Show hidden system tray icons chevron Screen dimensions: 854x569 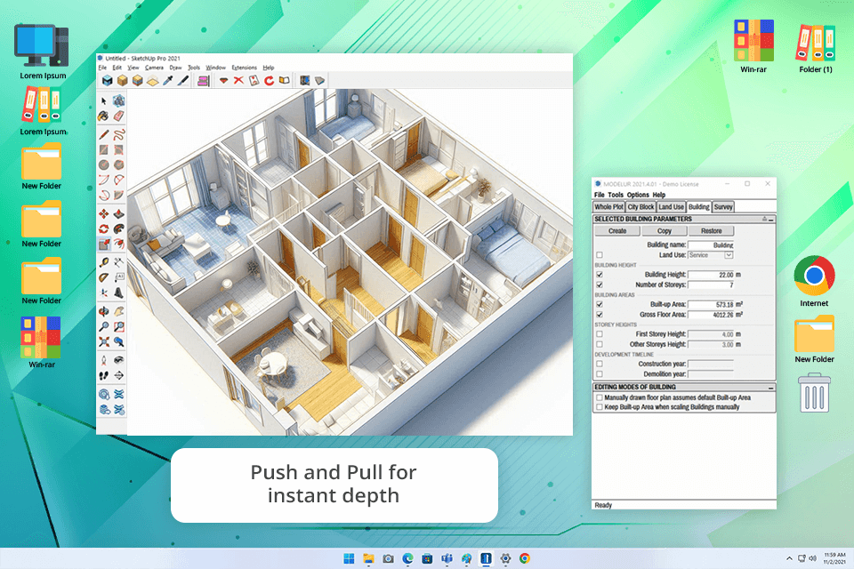coord(789,558)
